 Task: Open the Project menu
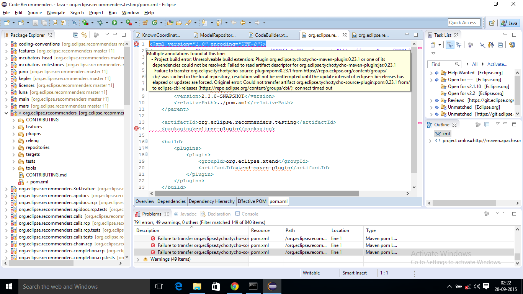coord(96,13)
